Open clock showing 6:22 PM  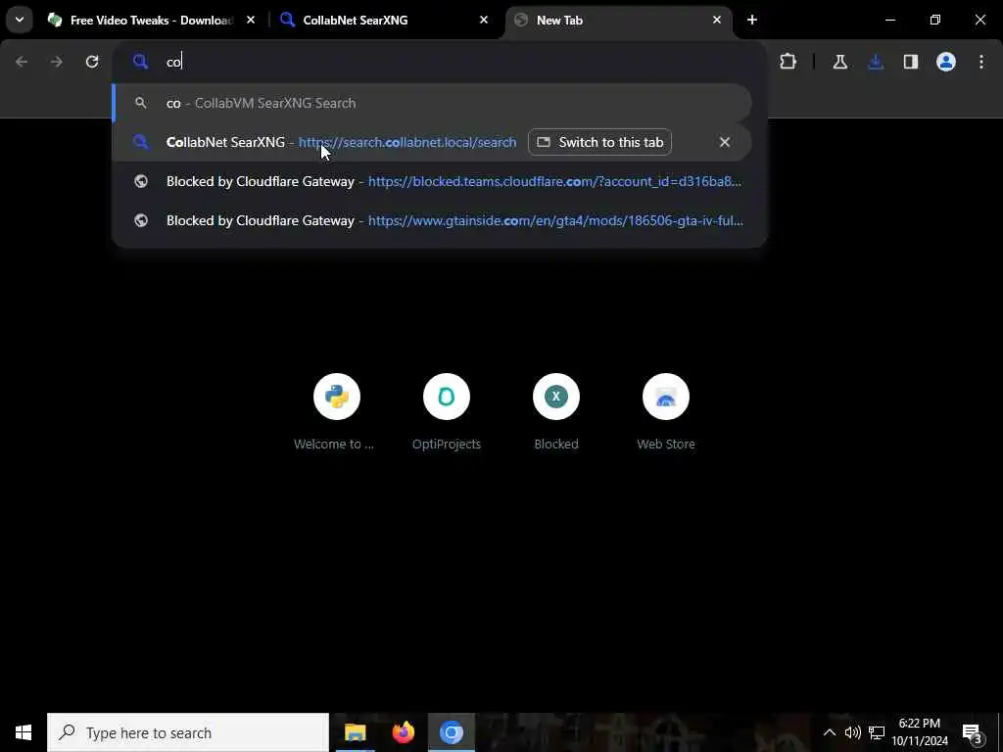coord(920,732)
